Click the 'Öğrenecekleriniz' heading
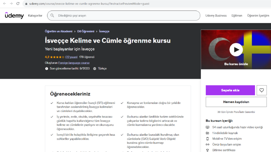 point(70,94)
